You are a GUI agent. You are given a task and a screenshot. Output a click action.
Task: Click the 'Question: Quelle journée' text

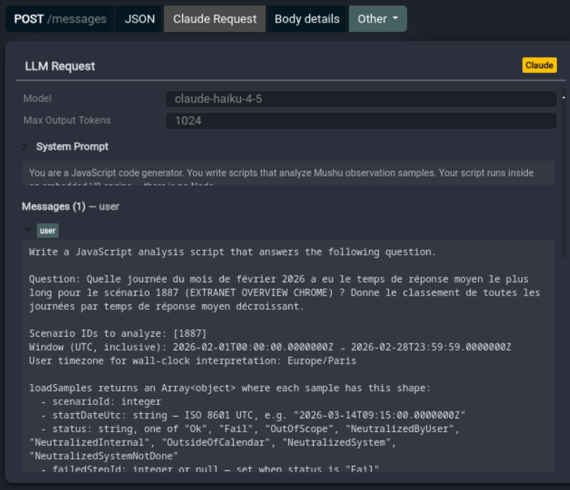point(285,293)
